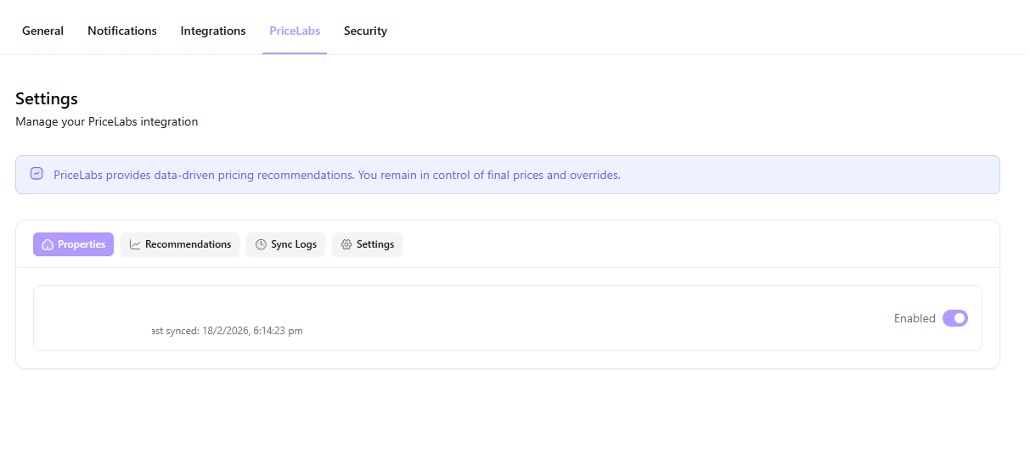Screen dimensions: 1030x453
Task: Click the PriceLabs info banner icon
Action: (37, 174)
